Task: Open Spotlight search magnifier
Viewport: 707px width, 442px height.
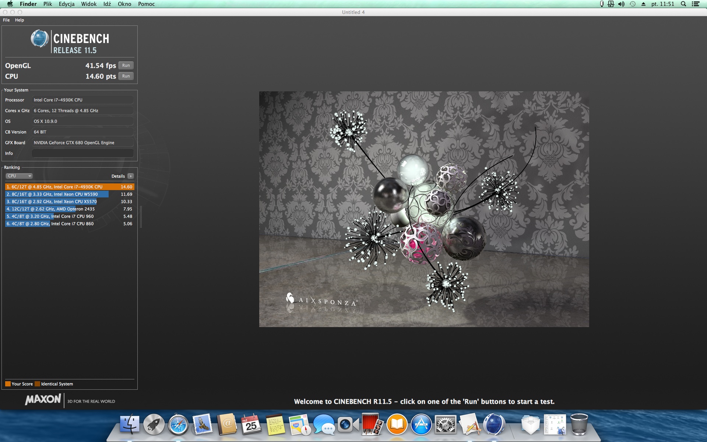Action: coord(683,4)
